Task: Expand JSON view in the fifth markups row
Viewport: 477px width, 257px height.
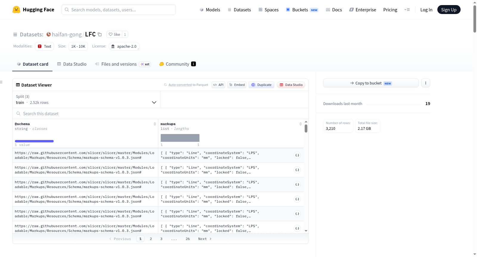Action: (297, 214)
